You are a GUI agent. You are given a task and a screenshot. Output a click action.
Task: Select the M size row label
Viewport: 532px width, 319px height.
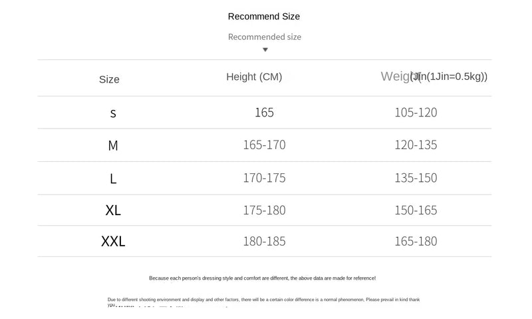113,146
